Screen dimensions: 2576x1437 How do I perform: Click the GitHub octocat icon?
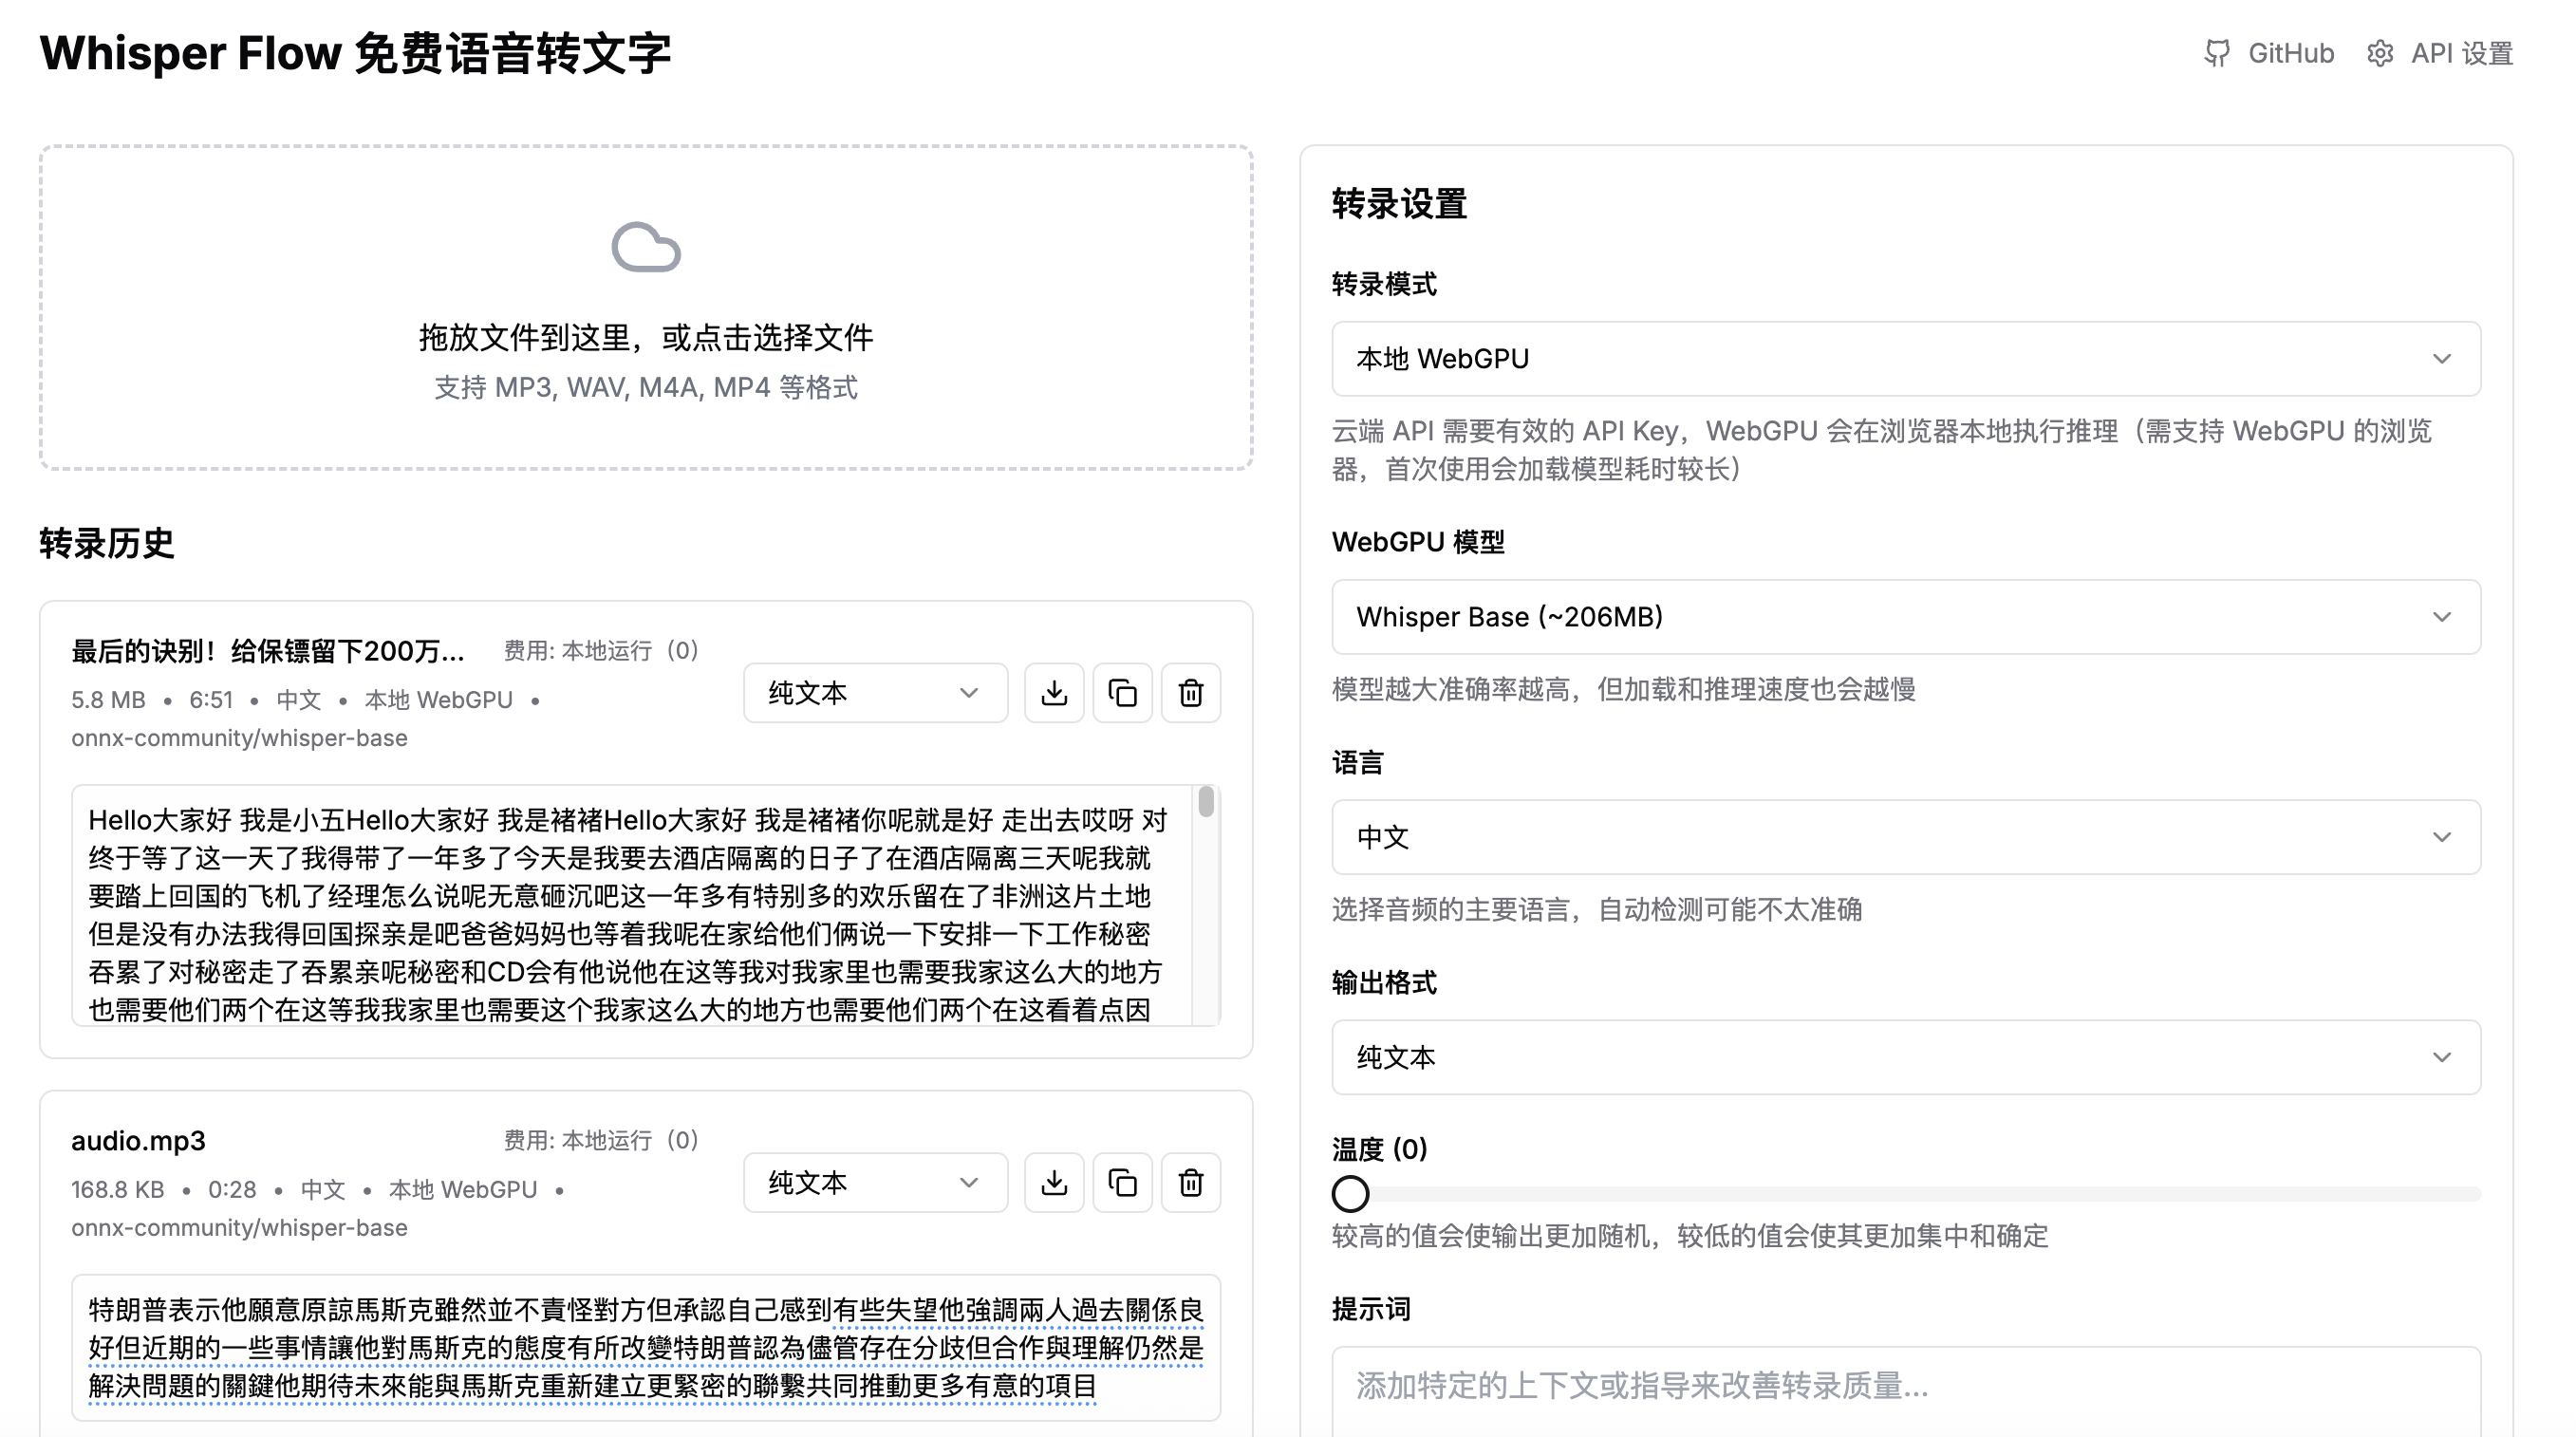(x=2217, y=53)
